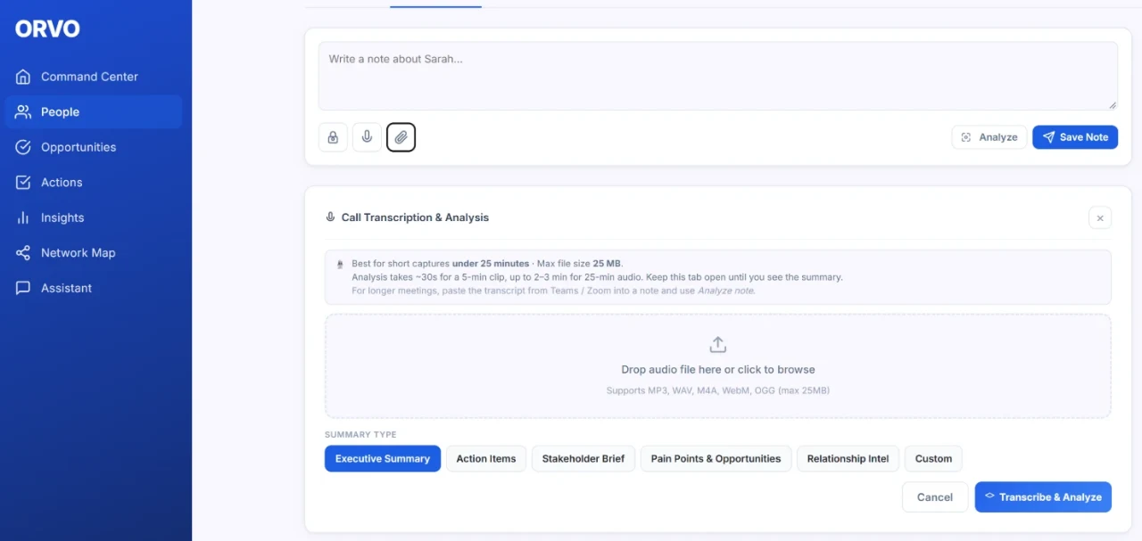Click the SUMMARY TYPE label

(x=360, y=435)
